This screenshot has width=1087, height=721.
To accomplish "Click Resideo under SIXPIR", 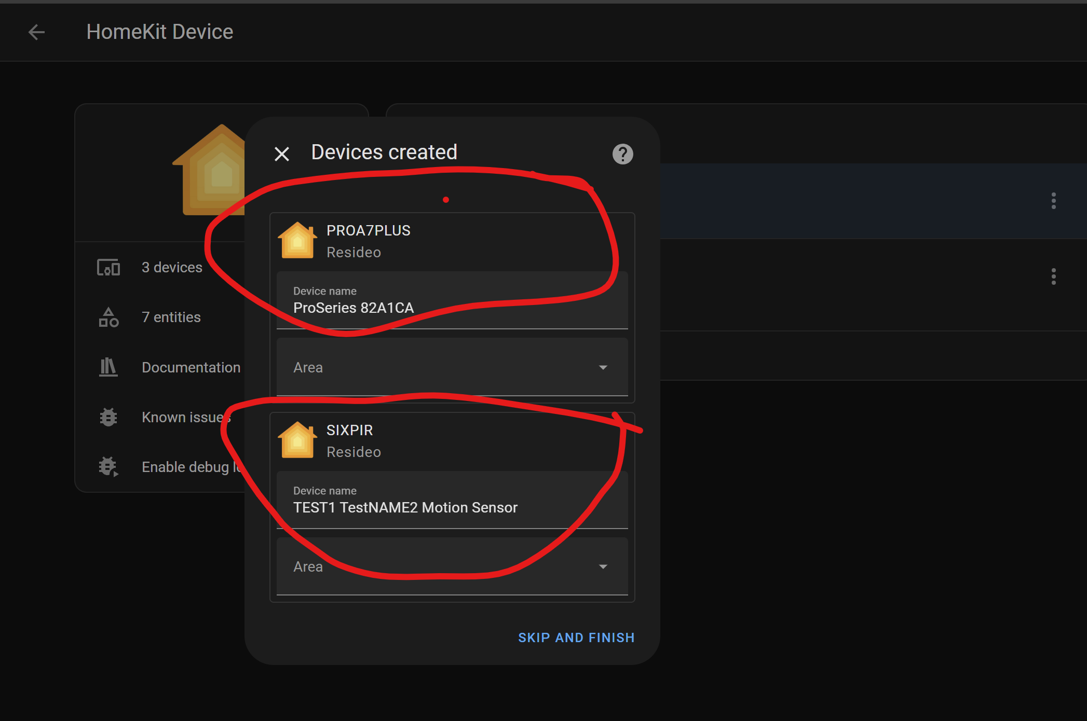I will 354,452.
